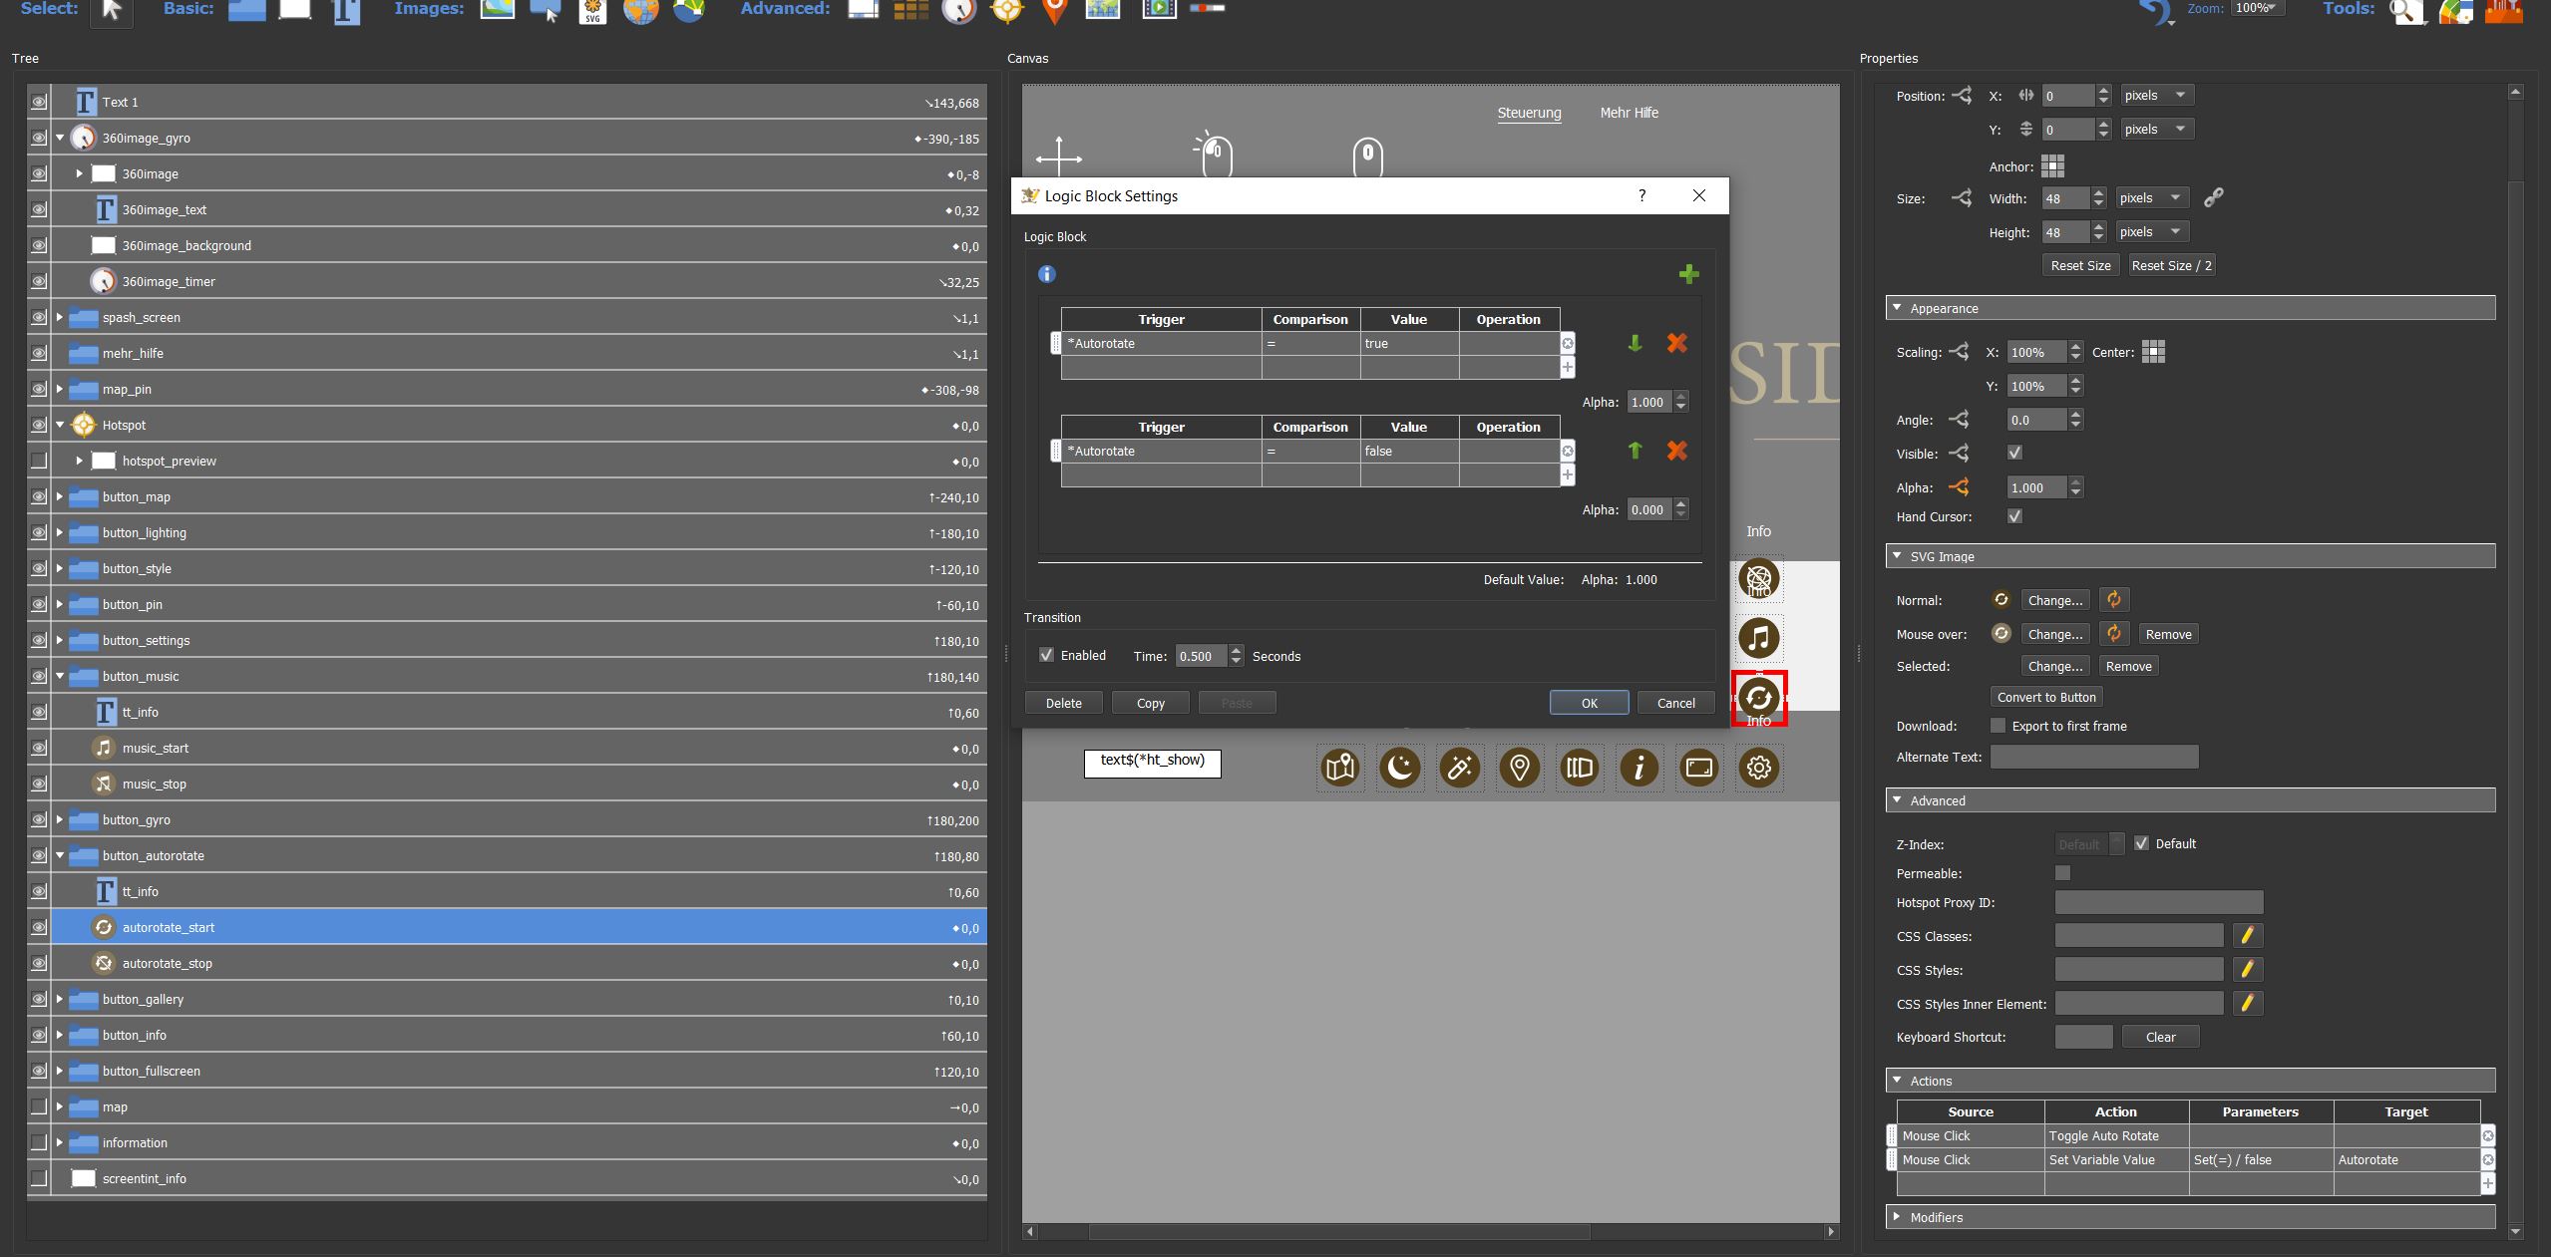Expand the spash_screen container

click(x=60, y=317)
